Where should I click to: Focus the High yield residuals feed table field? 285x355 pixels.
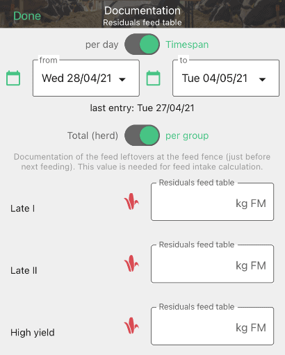tap(212, 326)
